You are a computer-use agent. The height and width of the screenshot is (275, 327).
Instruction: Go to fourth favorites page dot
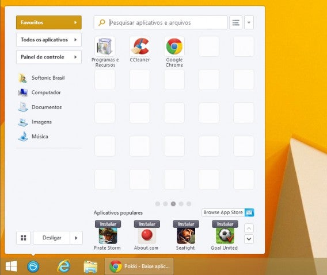(181, 204)
